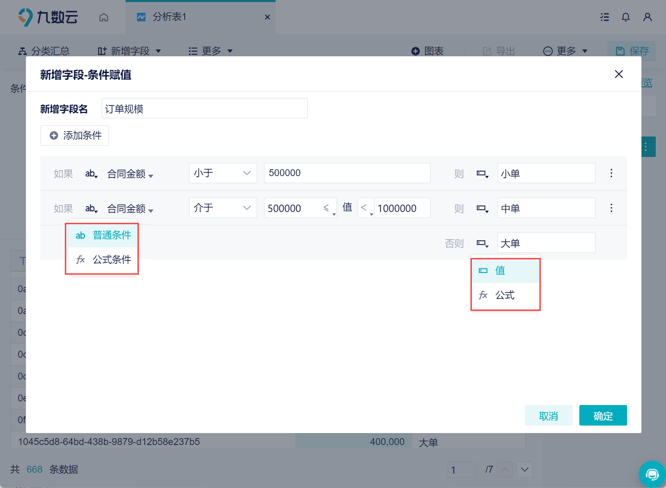Image resolution: width=666 pixels, height=488 pixels.
Task: Open the task list icon at top right
Action: click(x=605, y=17)
